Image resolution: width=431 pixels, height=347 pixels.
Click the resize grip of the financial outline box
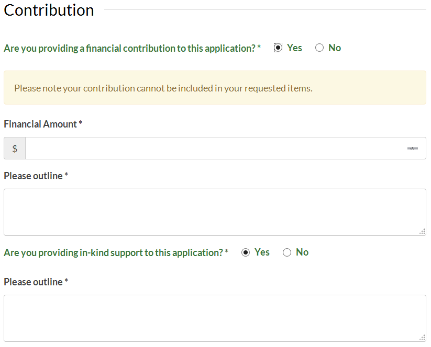422,232
